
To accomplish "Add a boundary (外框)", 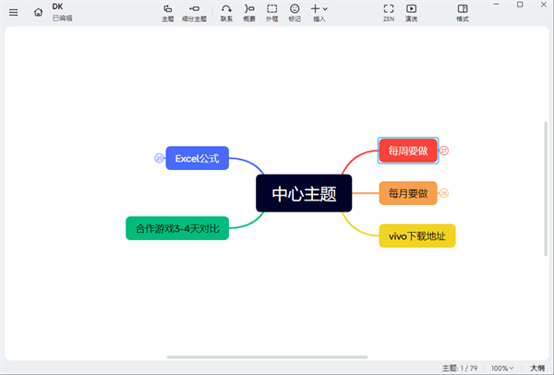I will [x=271, y=12].
